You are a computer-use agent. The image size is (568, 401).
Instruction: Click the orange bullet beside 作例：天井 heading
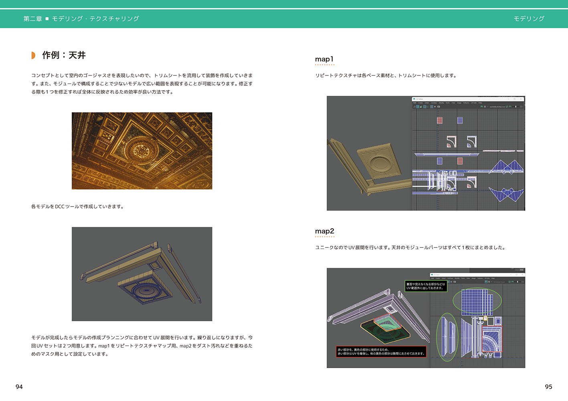[33, 55]
